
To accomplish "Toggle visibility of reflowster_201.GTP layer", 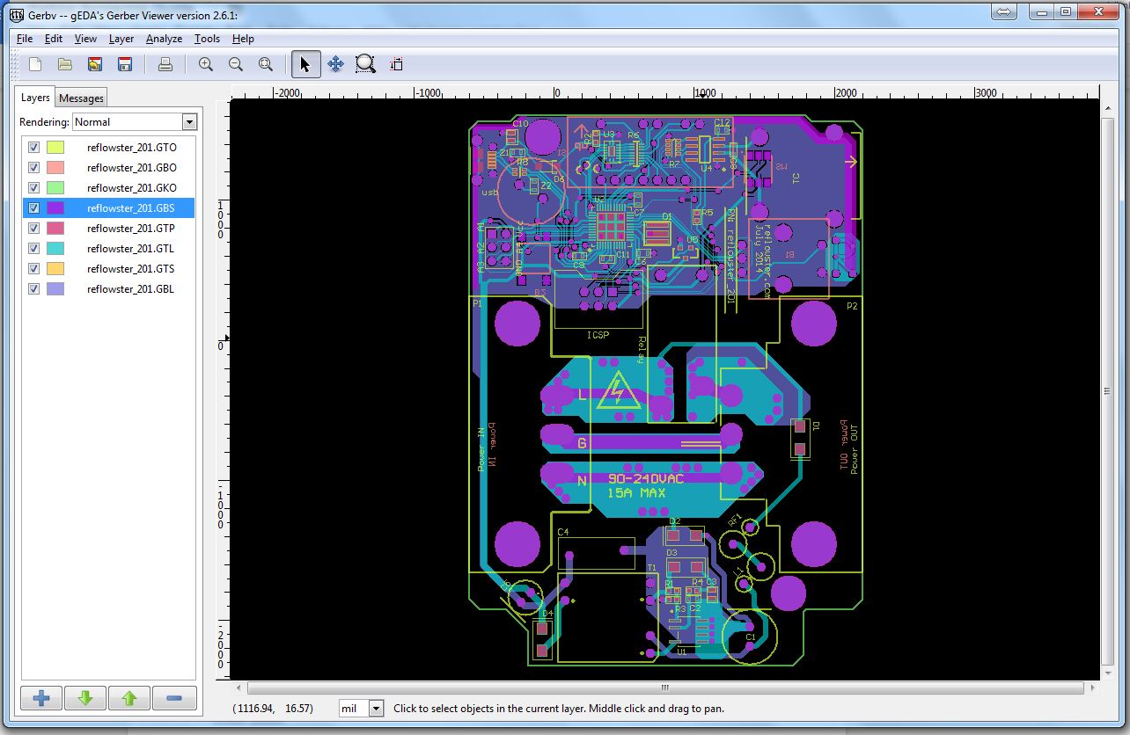I will pos(34,229).
